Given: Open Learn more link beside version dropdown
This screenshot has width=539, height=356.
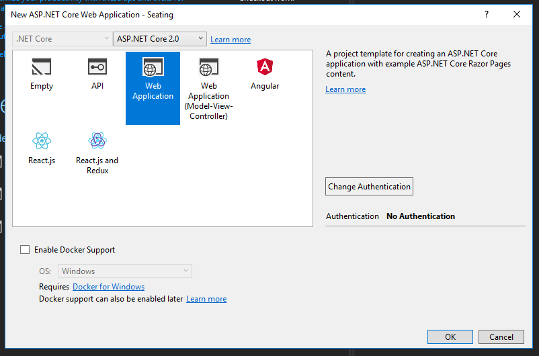Looking at the screenshot, I should coord(231,40).
